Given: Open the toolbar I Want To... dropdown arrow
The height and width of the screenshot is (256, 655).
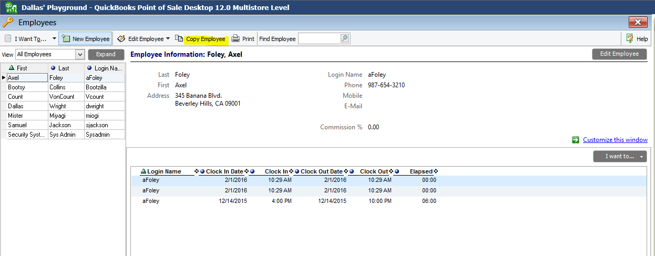Looking at the screenshot, I should click(x=54, y=39).
